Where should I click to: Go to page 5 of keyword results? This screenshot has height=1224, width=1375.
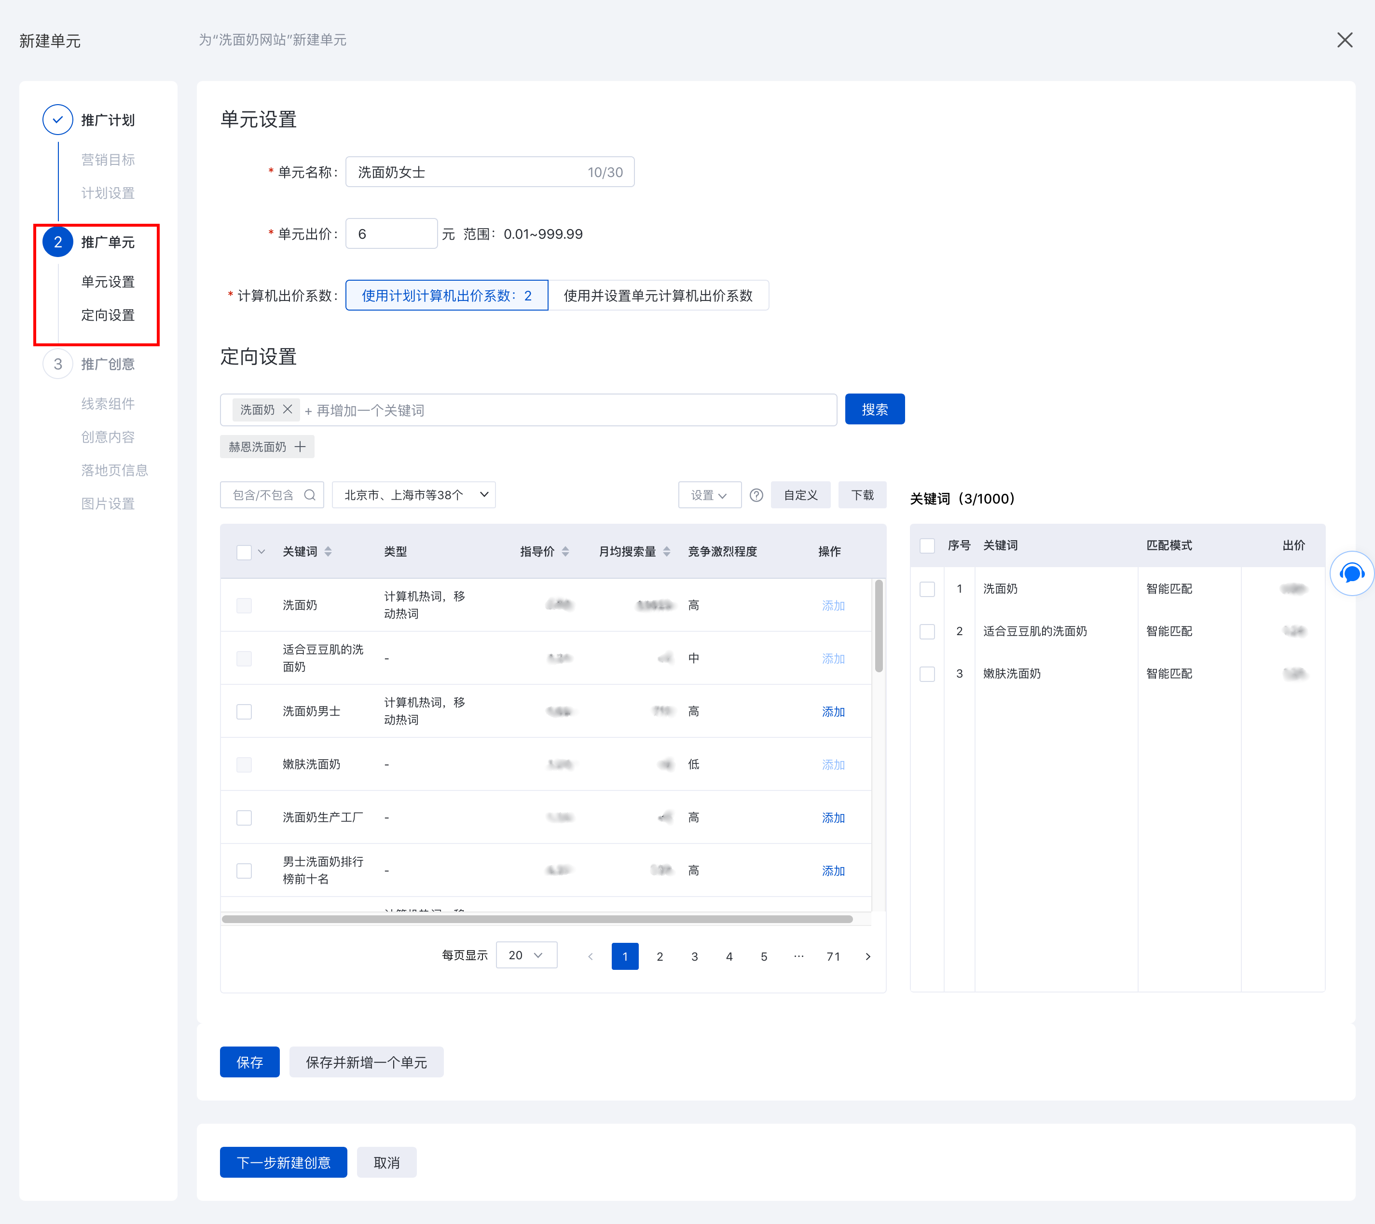click(764, 956)
